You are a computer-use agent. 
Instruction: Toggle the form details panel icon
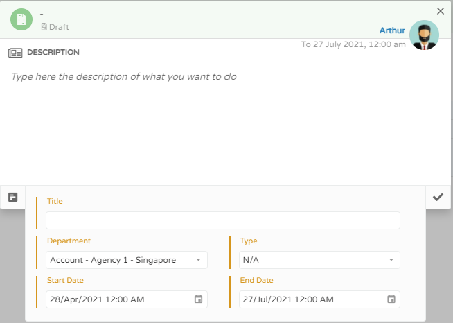point(12,197)
